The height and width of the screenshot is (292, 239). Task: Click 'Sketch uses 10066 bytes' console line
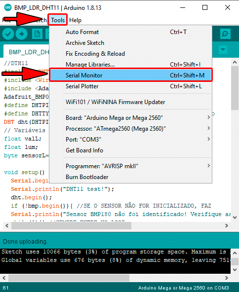point(116,252)
